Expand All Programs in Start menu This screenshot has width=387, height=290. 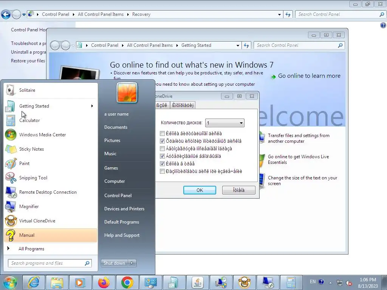[x=51, y=248]
